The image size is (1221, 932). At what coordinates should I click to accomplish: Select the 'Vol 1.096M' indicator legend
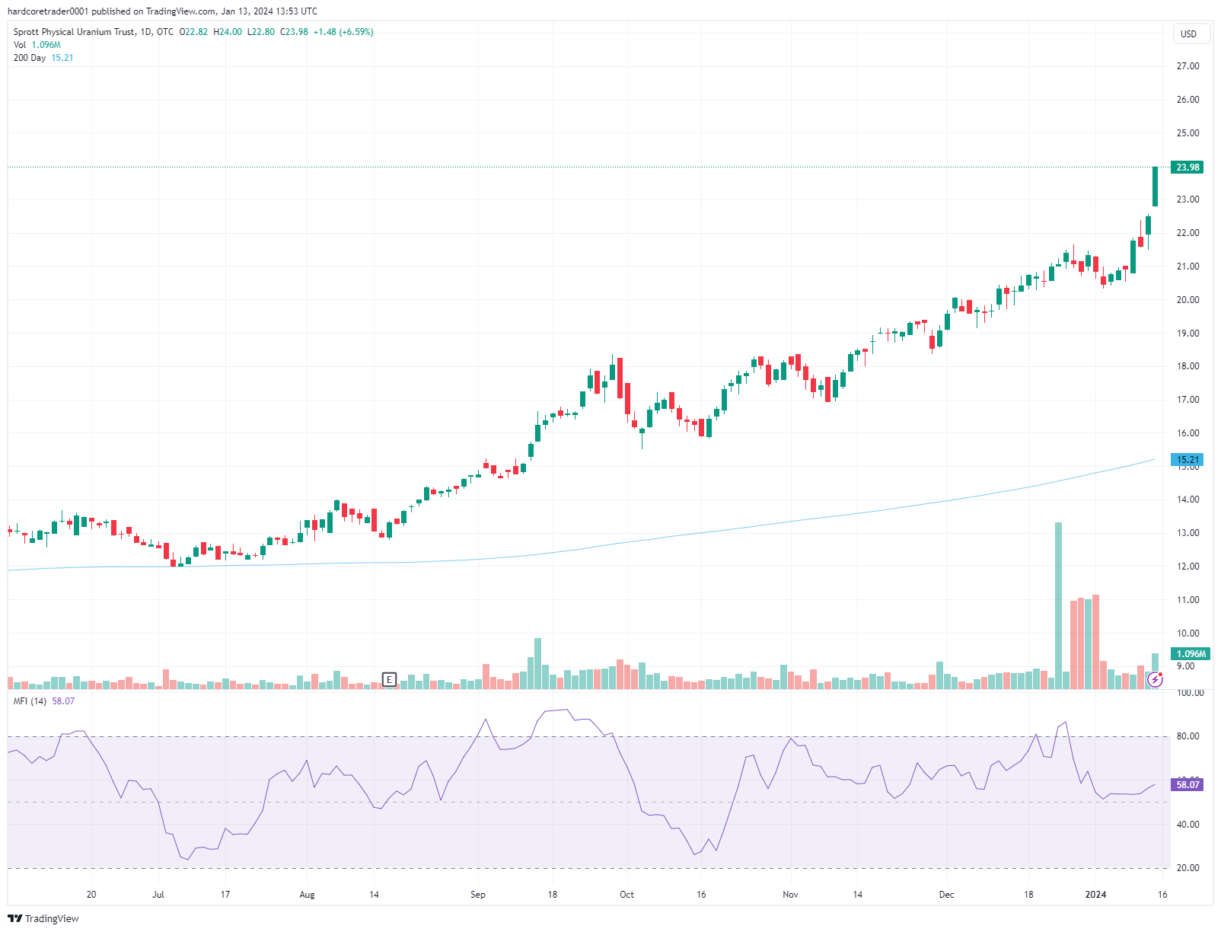(37, 45)
